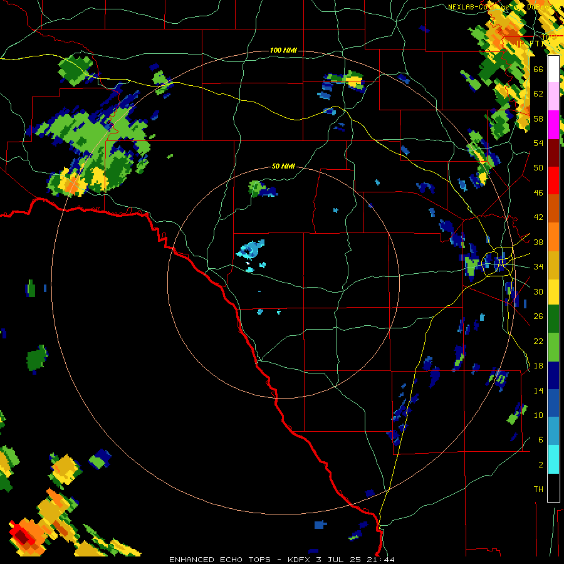Pick the magenta legend color swatch

(553, 125)
